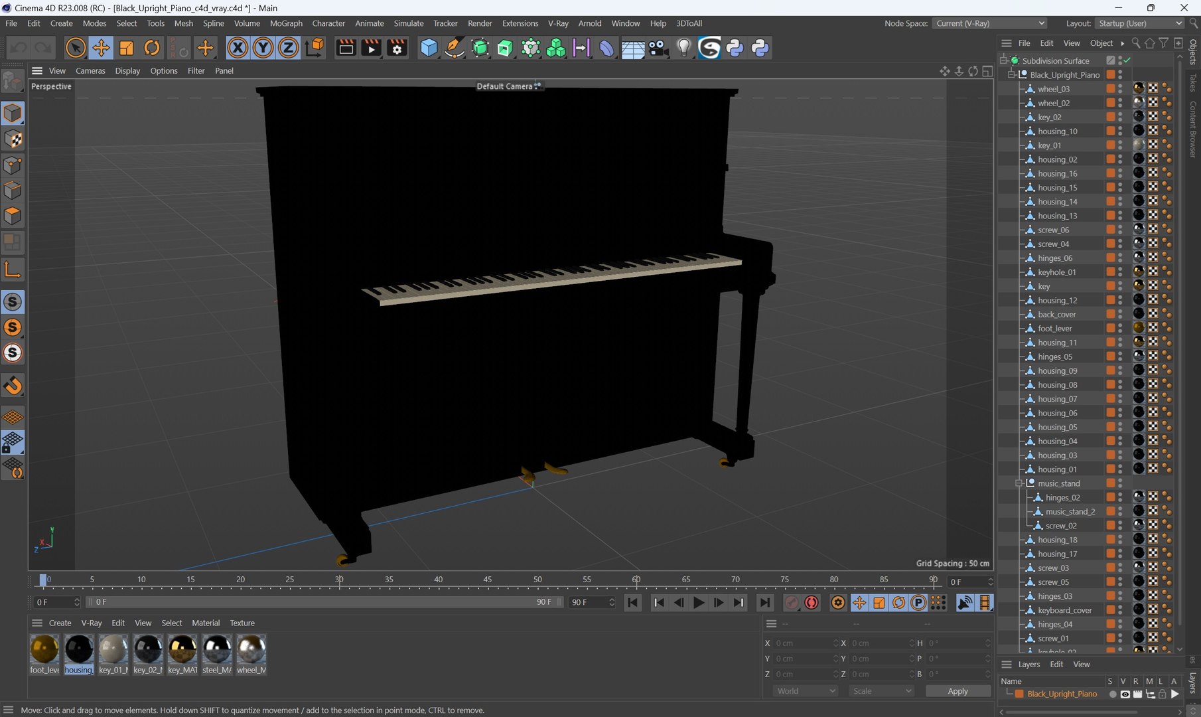
Task: Open viewport Cameras menu
Action: point(90,70)
